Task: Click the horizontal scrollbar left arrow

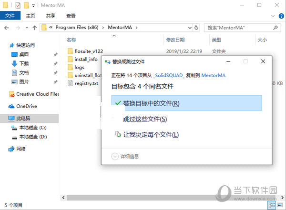Action: coord(63,198)
